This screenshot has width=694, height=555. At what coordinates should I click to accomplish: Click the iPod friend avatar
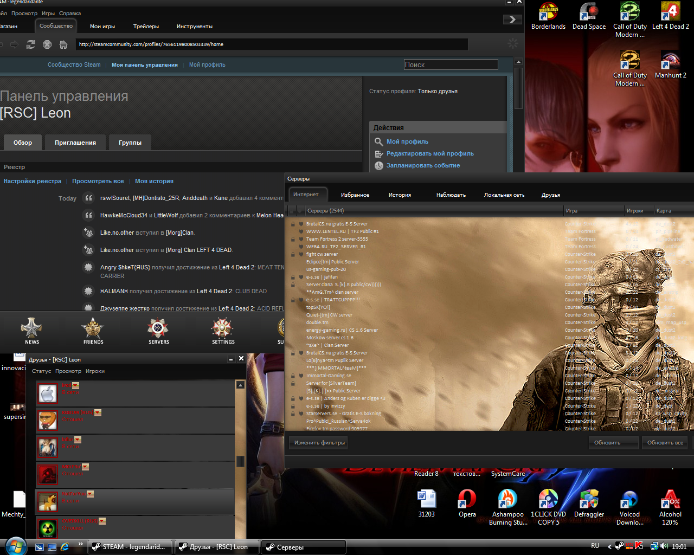[x=47, y=393]
